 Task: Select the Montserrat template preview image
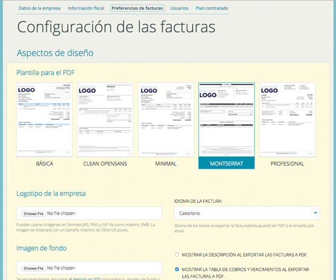(226, 119)
